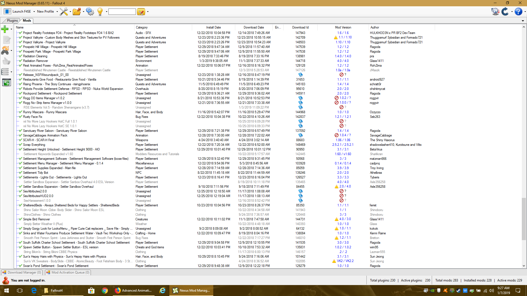The width and height of the screenshot is (527, 296).
Task: Toggle checkmark for SexAttributesHUD2.0.0 mod
Action: point(20,196)
